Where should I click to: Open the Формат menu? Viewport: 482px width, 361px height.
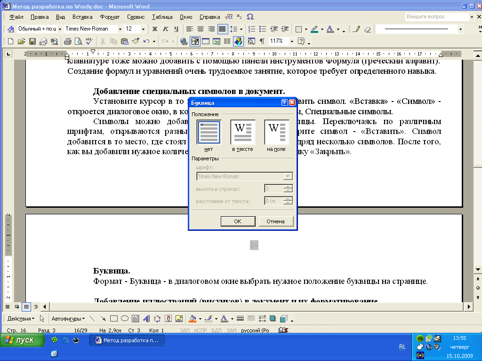[x=110, y=17]
